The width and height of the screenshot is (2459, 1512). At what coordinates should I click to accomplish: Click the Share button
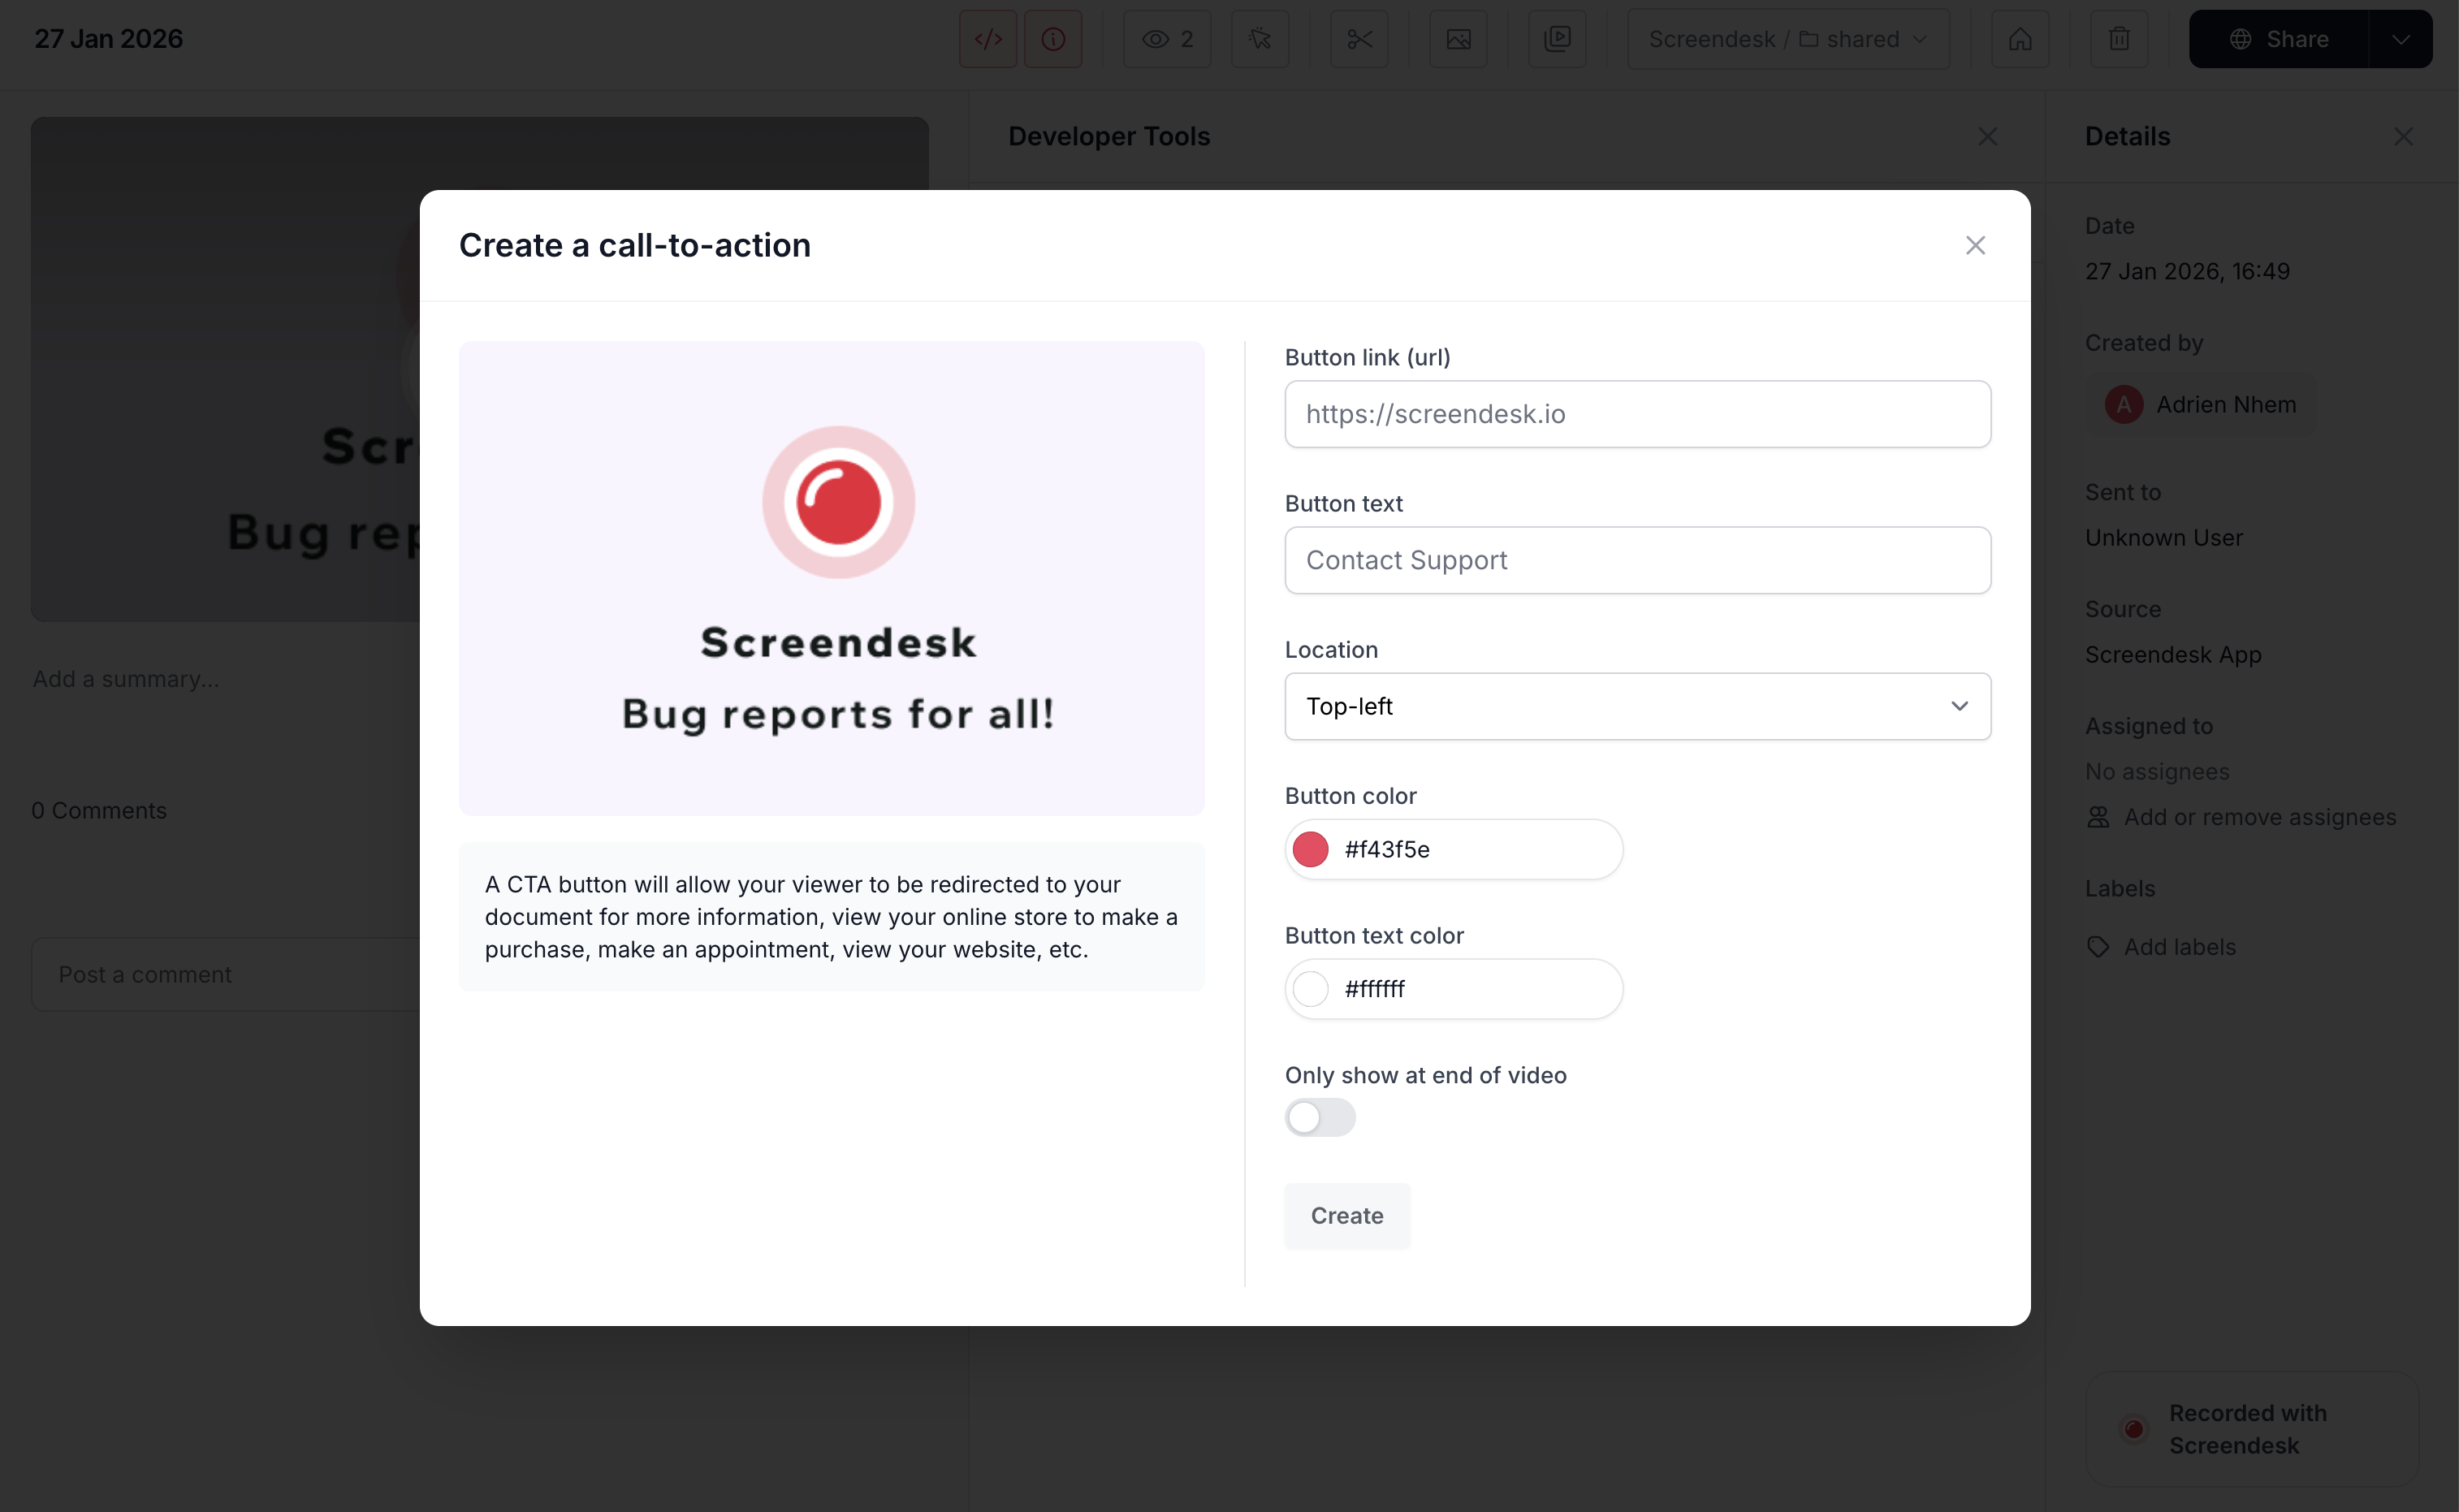tap(2279, 39)
